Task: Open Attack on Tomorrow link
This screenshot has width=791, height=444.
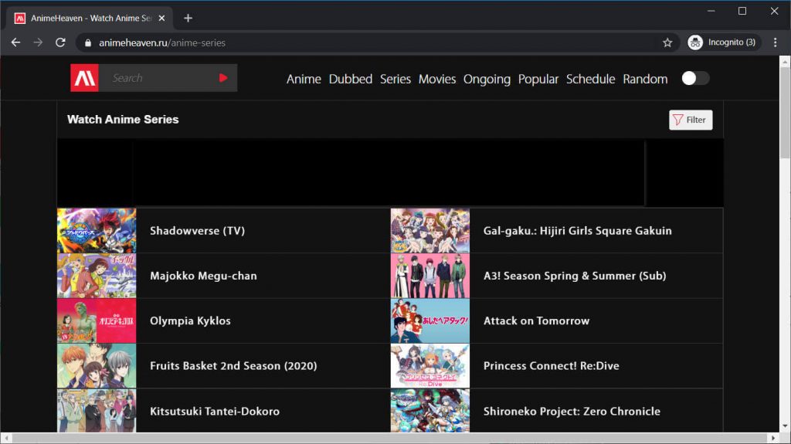Action: tap(536, 321)
